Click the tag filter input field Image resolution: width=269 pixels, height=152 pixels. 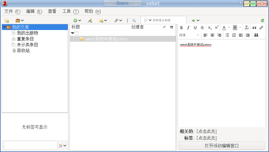click(x=31, y=145)
